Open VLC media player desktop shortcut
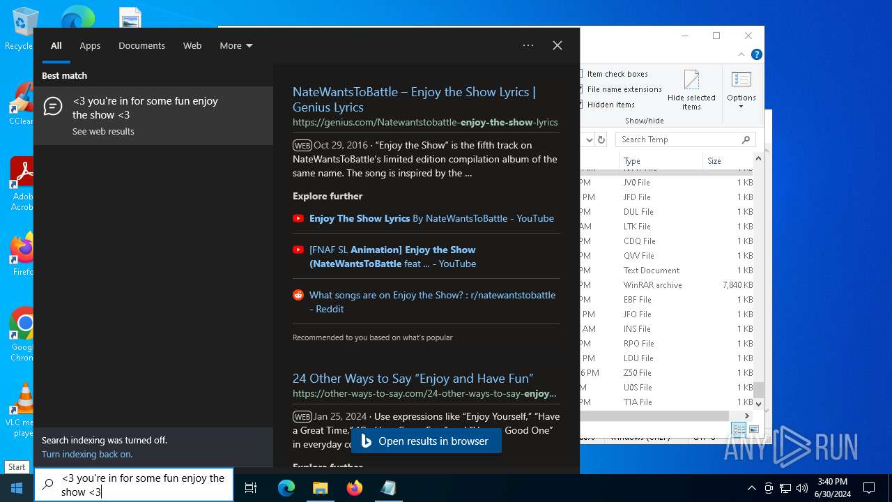The width and height of the screenshot is (892, 502). (x=21, y=410)
